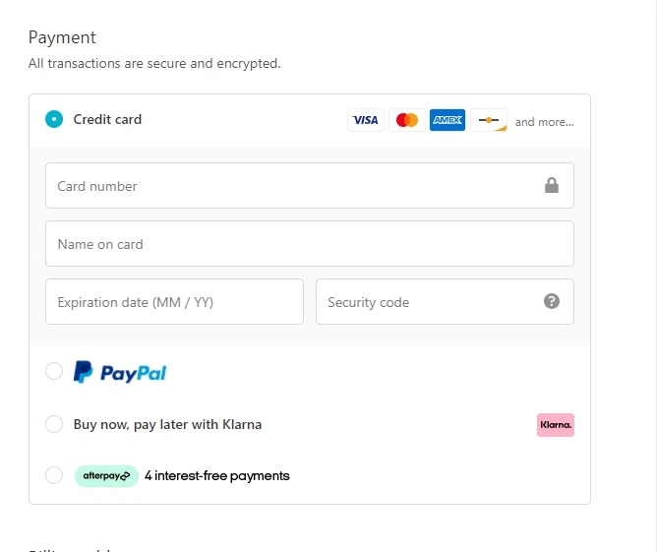The height and width of the screenshot is (552, 657).
Task: Click the Security code input field
Action: coord(428,302)
